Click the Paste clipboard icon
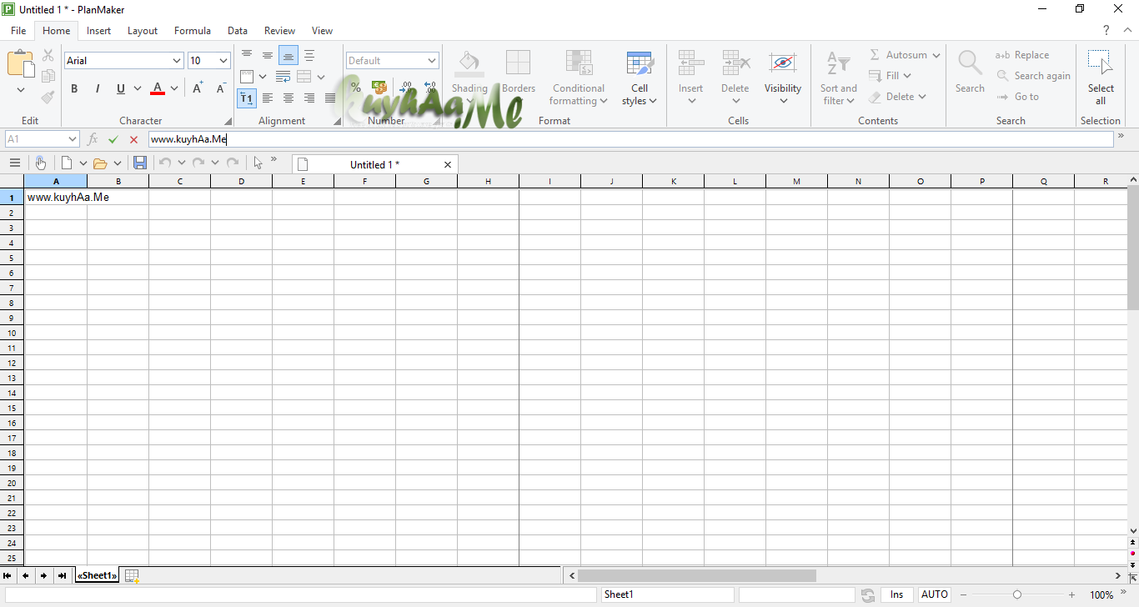Image resolution: width=1139 pixels, height=607 pixels. tap(21, 63)
